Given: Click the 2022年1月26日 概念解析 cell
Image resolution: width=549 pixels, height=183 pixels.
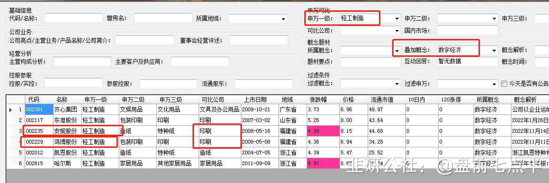Looking at the screenshot, I should point(530,121).
